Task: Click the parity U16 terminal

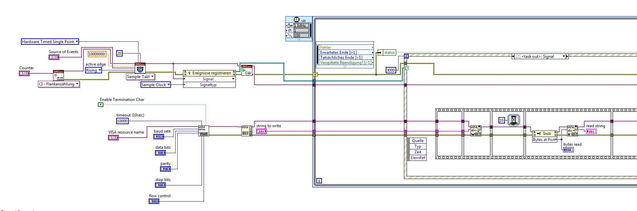Action: [x=165, y=169]
